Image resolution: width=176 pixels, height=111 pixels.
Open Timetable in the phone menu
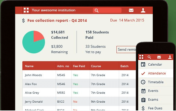[x=156, y=82]
